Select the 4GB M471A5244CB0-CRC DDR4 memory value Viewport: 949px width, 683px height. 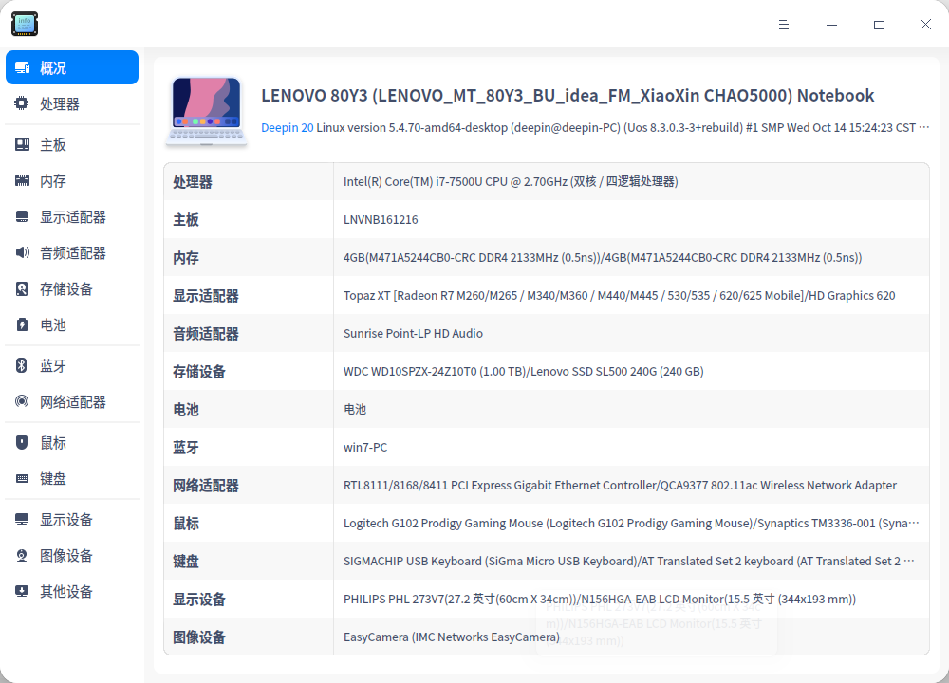point(603,258)
